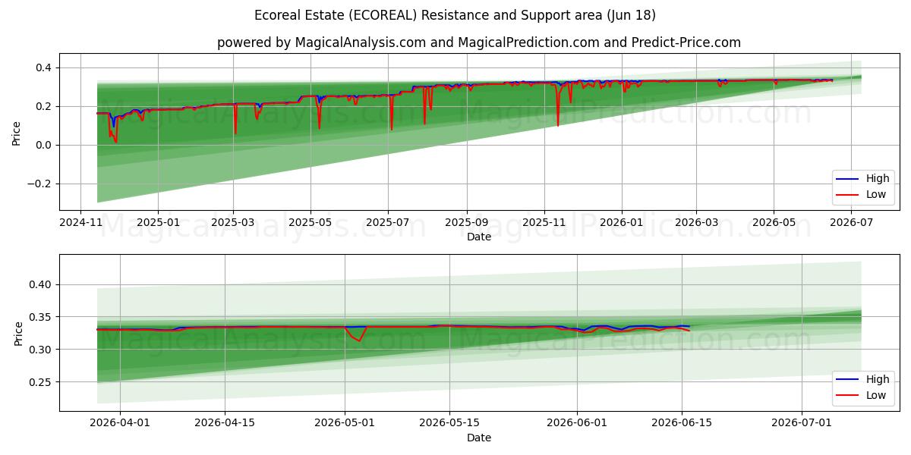Click the '0.25' price tick on the lower chart
Viewport: 911px width, 455px height.
click(x=40, y=382)
